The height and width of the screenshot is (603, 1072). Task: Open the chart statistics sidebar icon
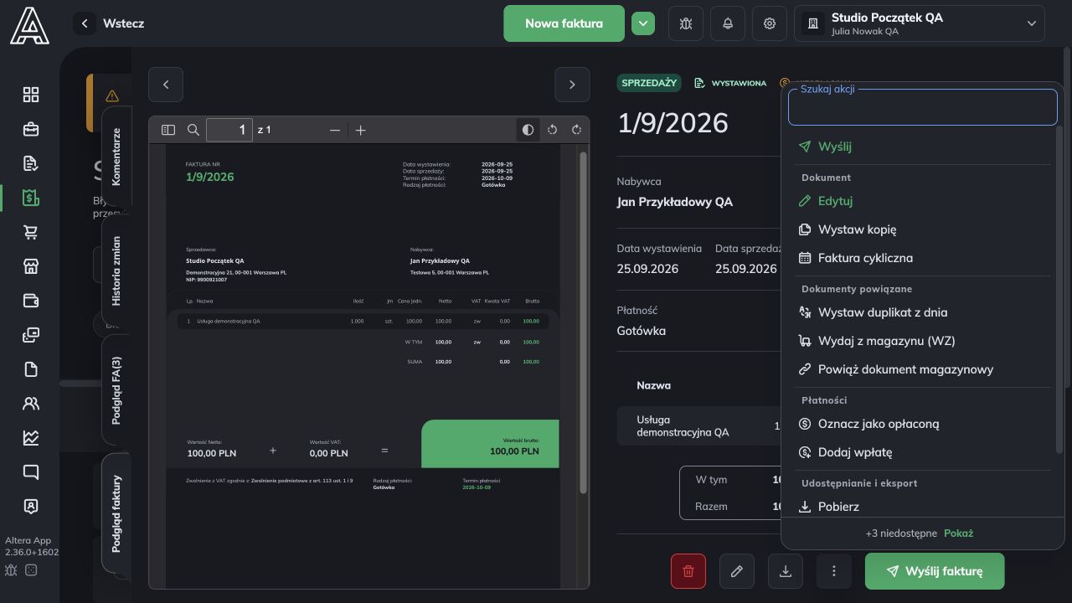pyautogui.click(x=31, y=438)
